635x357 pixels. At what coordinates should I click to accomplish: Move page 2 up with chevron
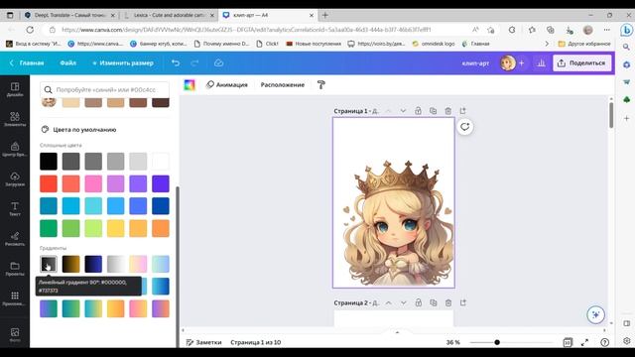click(388, 302)
